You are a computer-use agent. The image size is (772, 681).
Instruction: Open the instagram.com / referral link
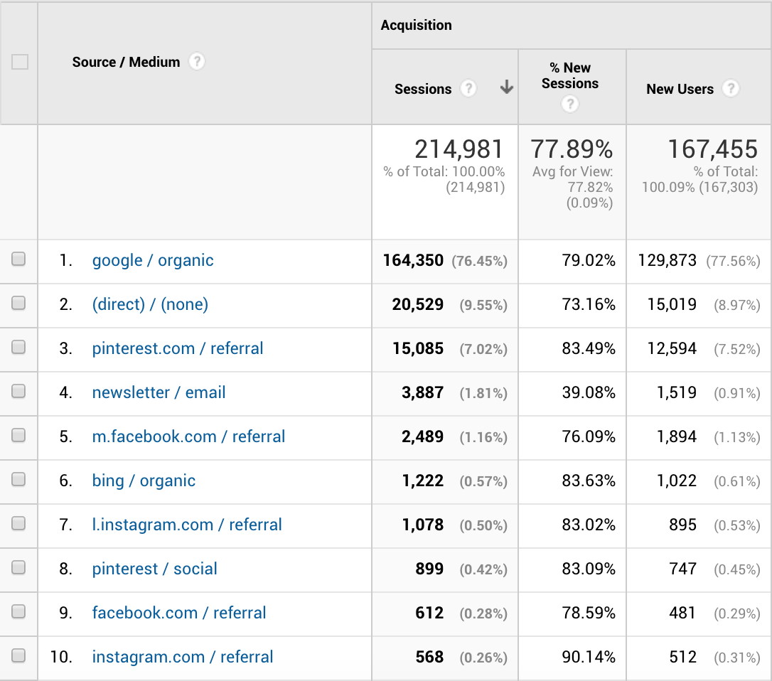coord(183,657)
